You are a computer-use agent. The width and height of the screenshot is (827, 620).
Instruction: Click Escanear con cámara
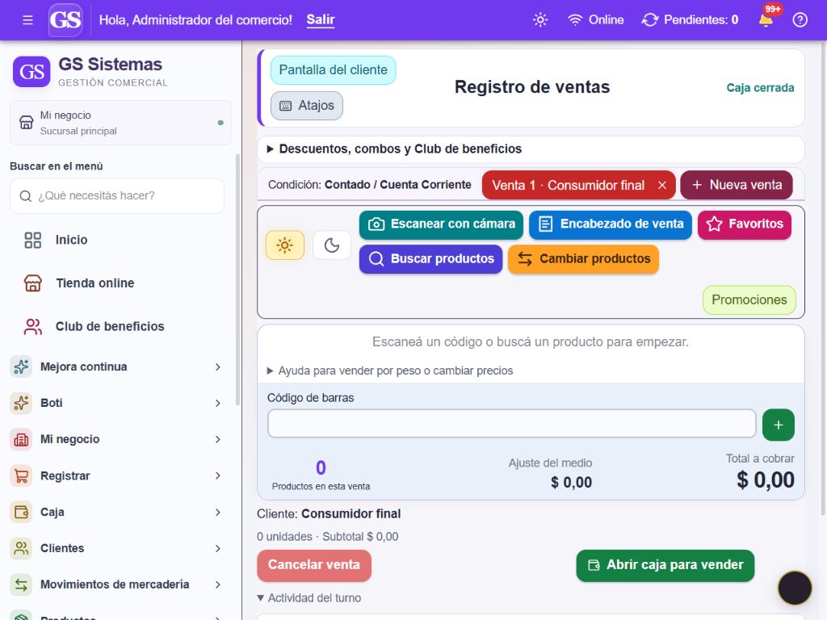coord(442,224)
